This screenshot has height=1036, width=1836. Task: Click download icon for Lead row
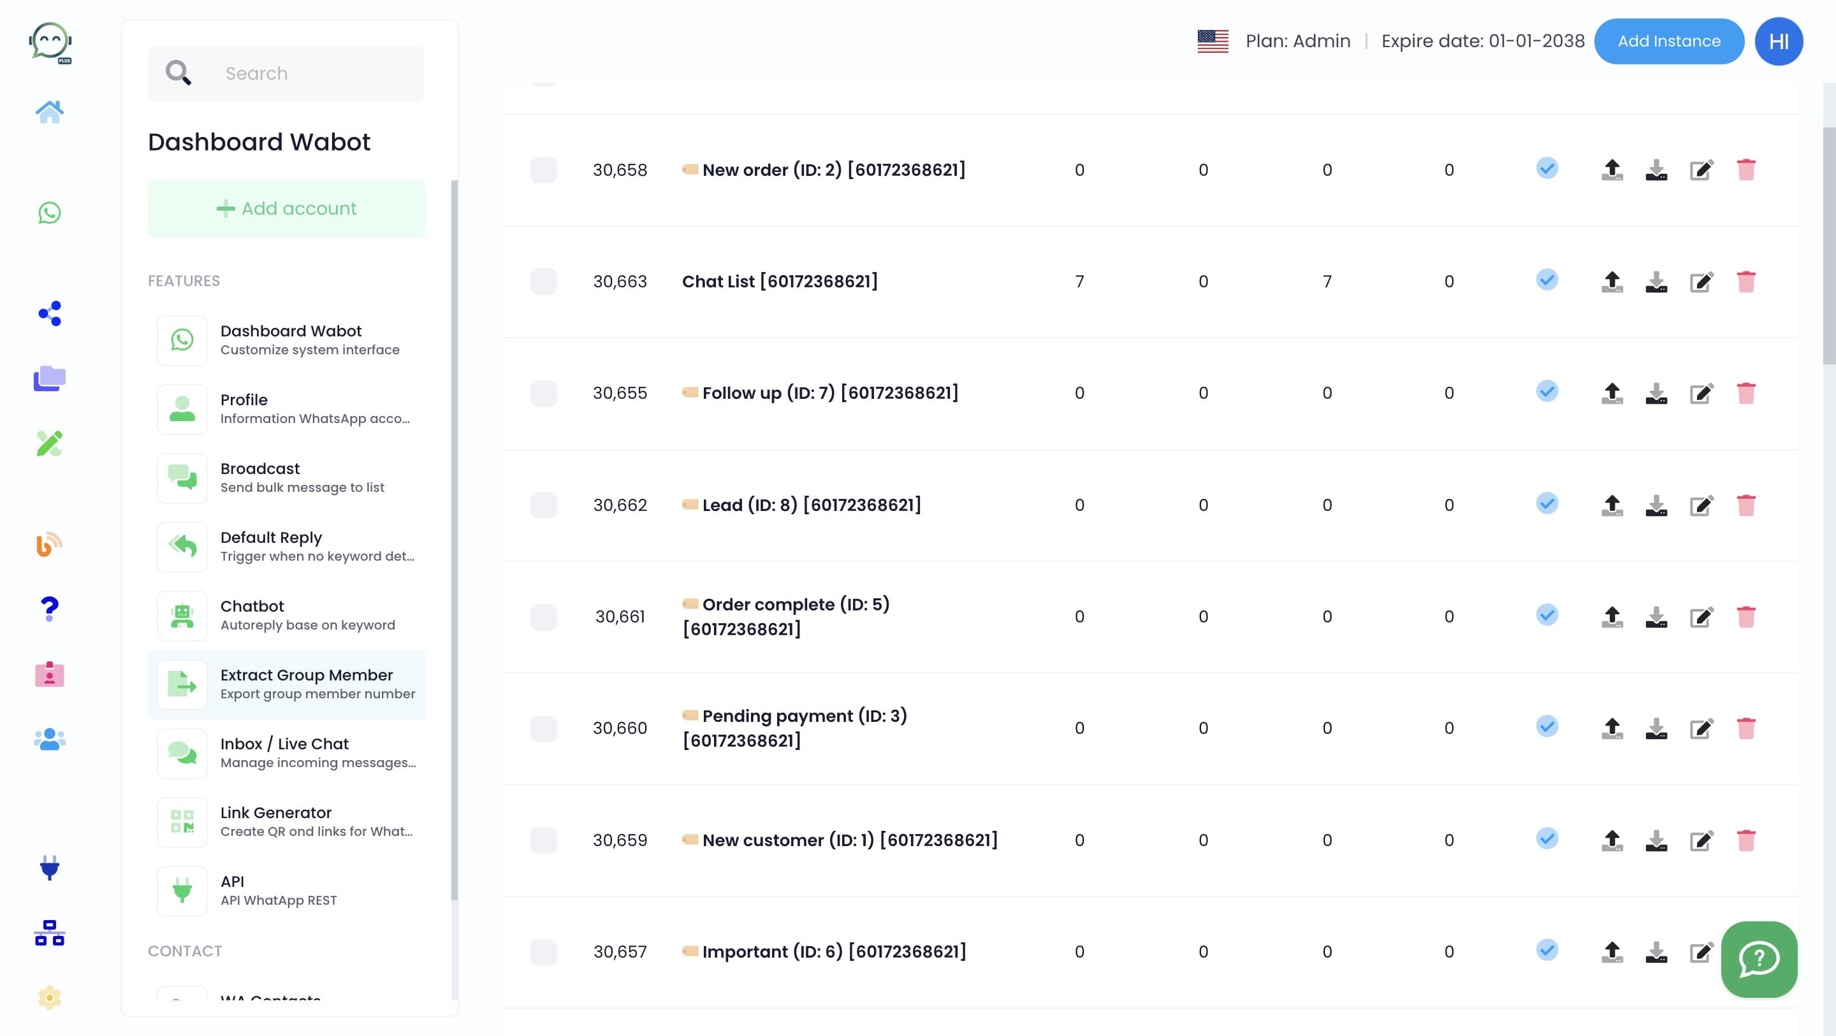pyautogui.click(x=1656, y=505)
